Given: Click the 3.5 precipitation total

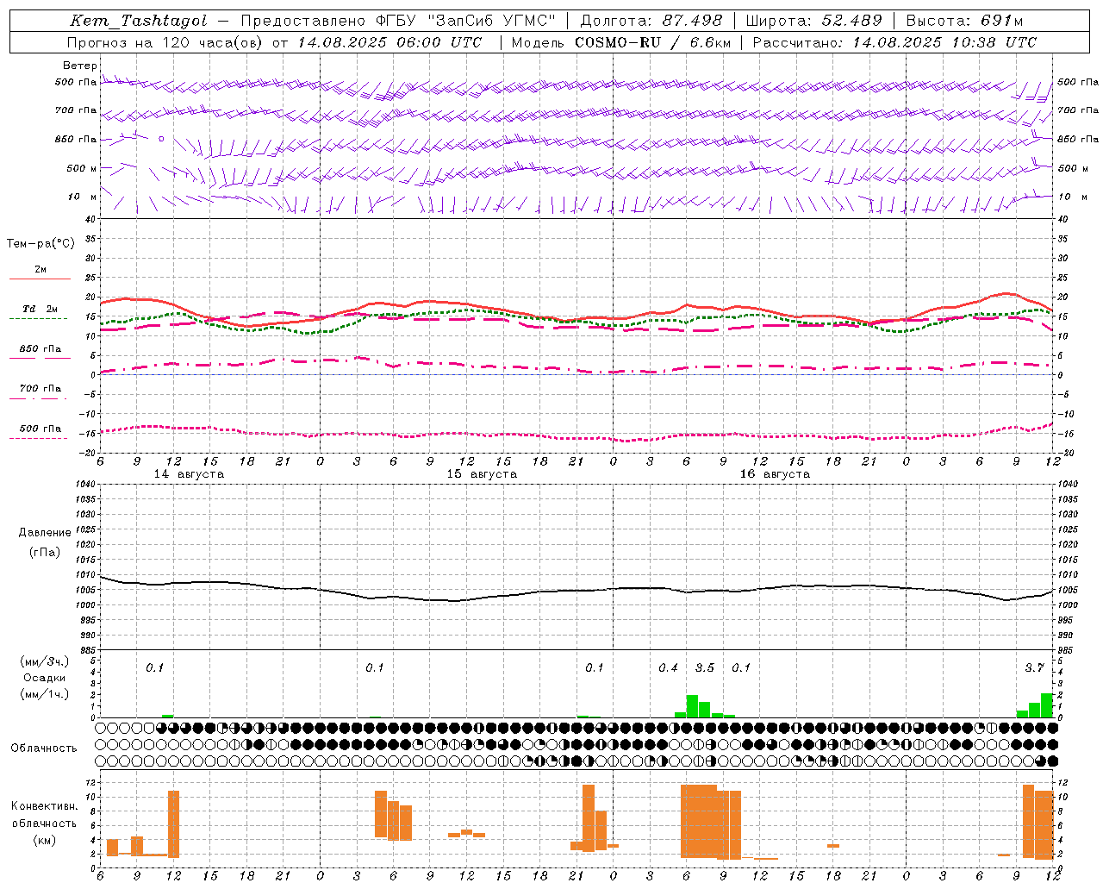Looking at the screenshot, I should pyautogui.click(x=705, y=667).
